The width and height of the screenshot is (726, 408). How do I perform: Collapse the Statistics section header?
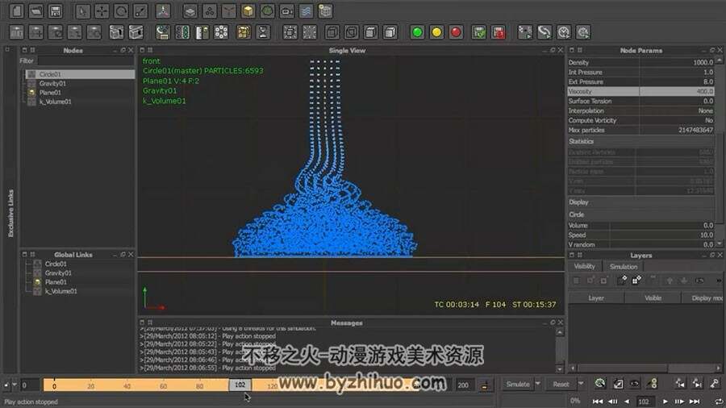[x=640, y=142]
